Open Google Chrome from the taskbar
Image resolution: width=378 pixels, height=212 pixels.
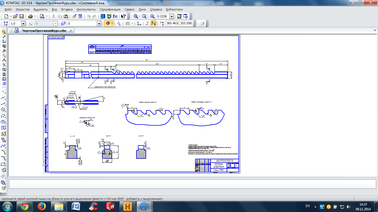point(24,206)
